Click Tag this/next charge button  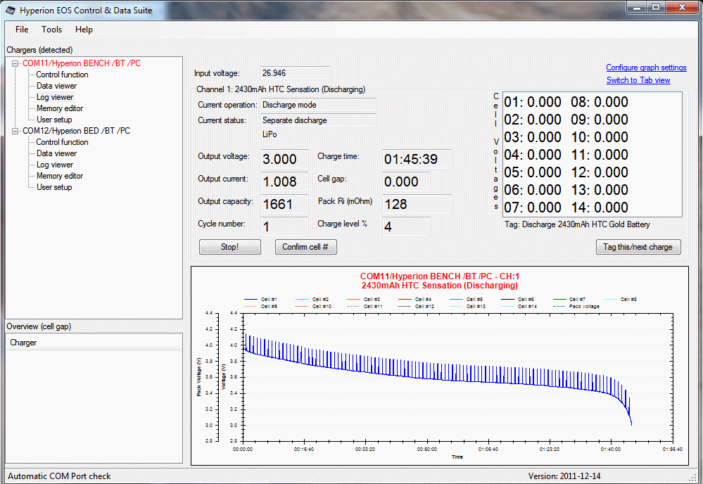tap(638, 247)
